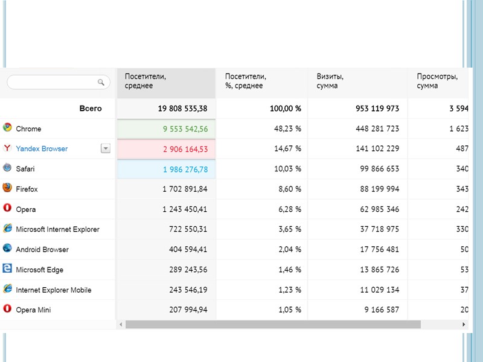Click the Android Browser icon

(7, 248)
